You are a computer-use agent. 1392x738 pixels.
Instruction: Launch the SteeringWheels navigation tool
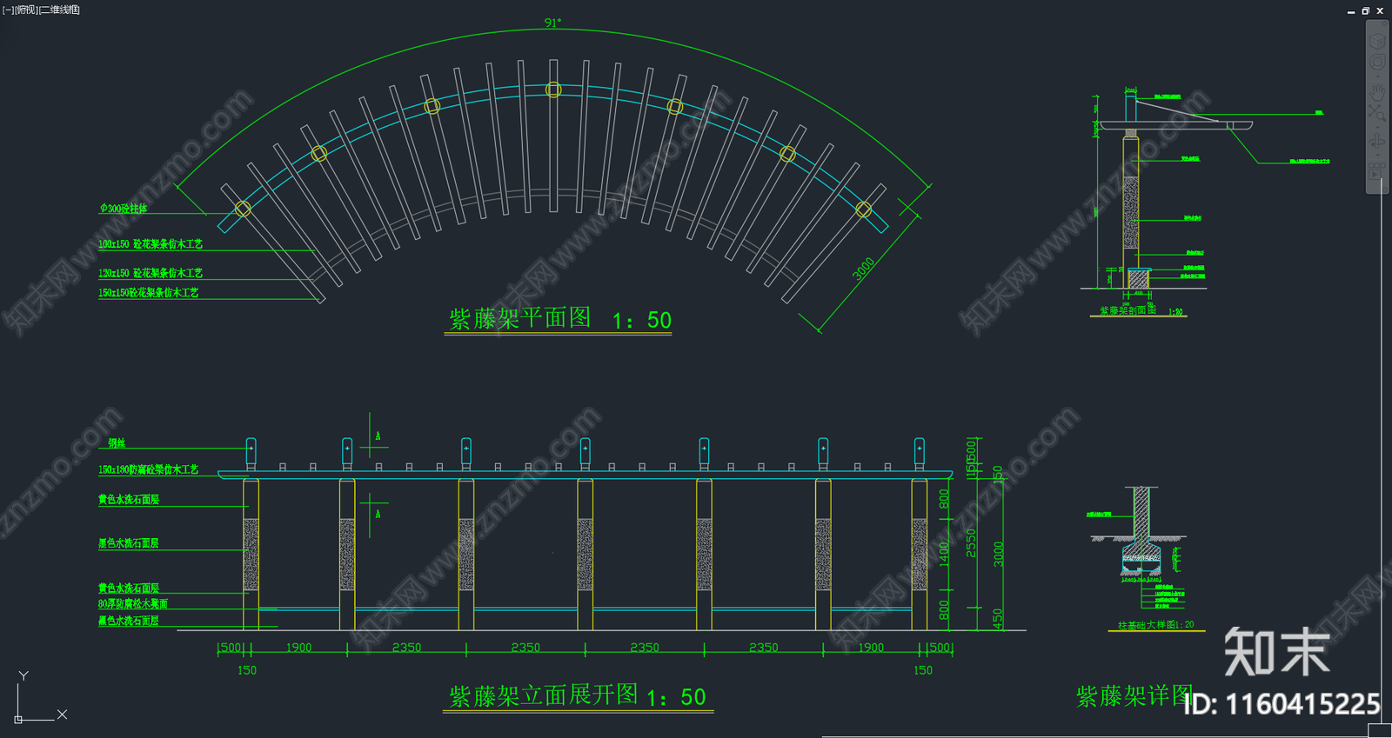point(1377,62)
